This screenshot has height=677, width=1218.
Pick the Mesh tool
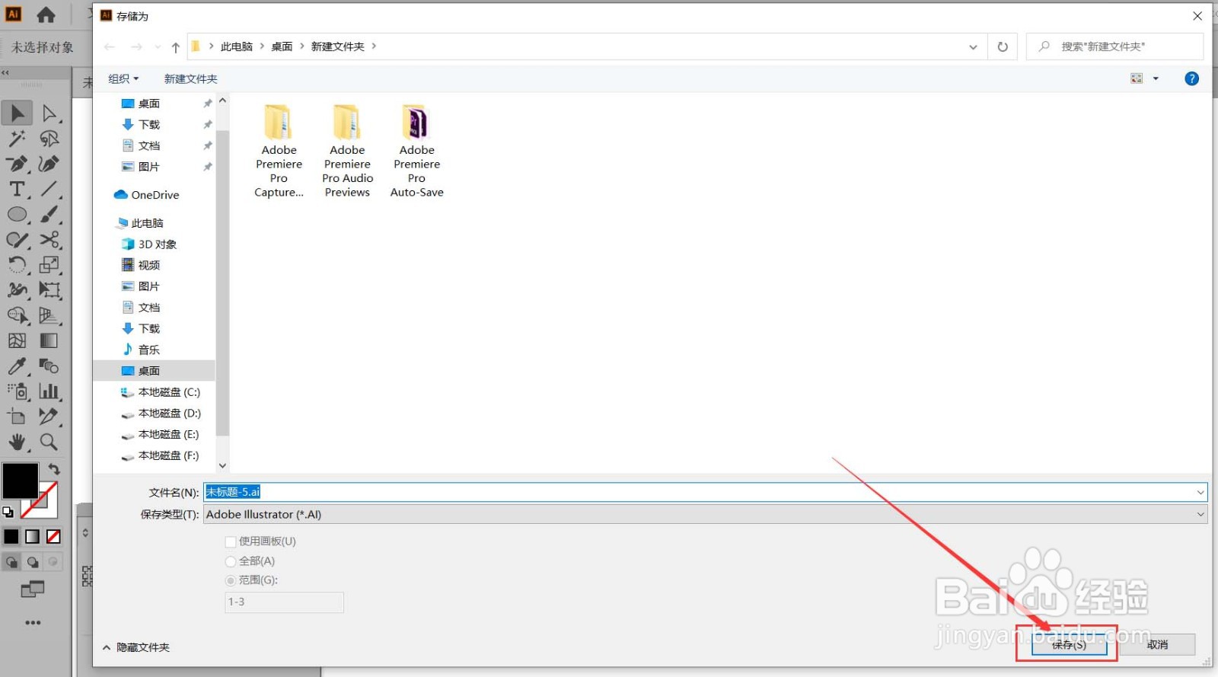coord(17,340)
